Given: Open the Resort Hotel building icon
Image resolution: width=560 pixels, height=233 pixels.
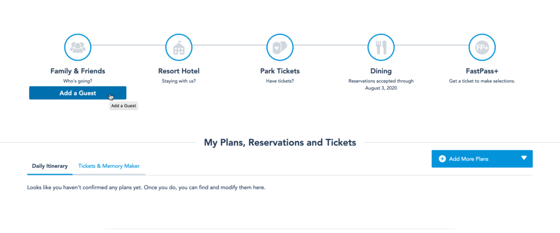Looking at the screenshot, I should (x=179, y=48).
